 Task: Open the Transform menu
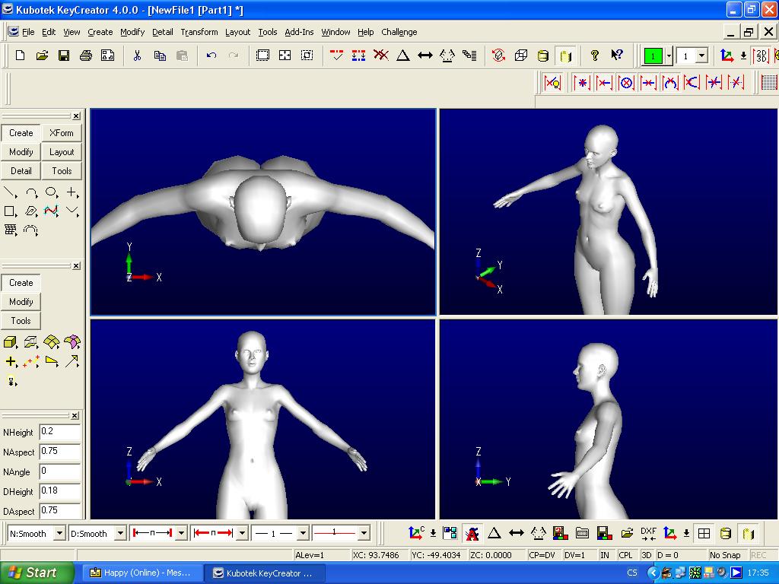tap(199, 32)
